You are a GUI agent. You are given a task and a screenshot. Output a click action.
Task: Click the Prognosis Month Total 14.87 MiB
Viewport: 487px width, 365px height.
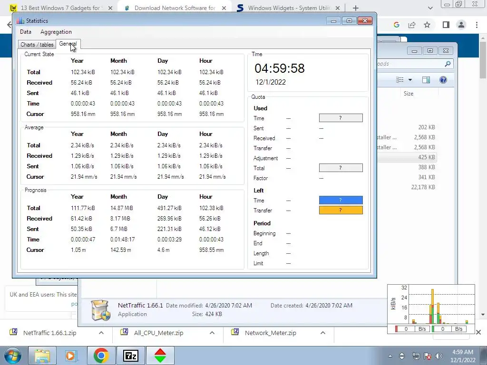122,208
